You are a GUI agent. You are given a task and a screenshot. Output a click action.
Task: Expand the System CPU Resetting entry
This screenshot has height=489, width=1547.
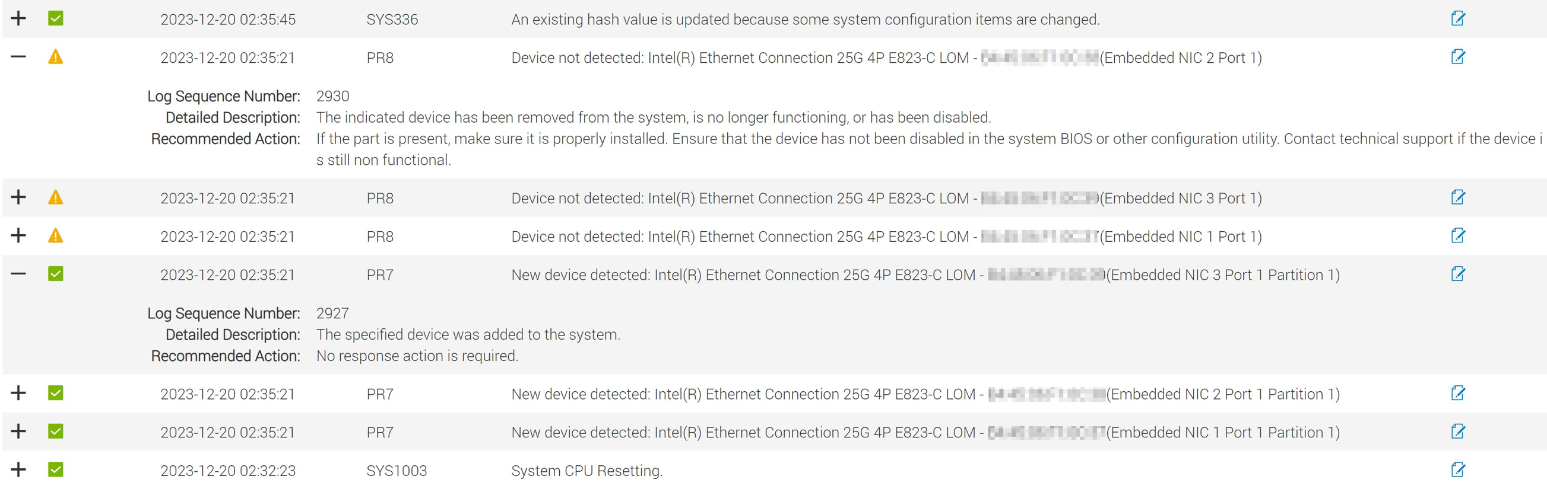(x=18, y=470)
